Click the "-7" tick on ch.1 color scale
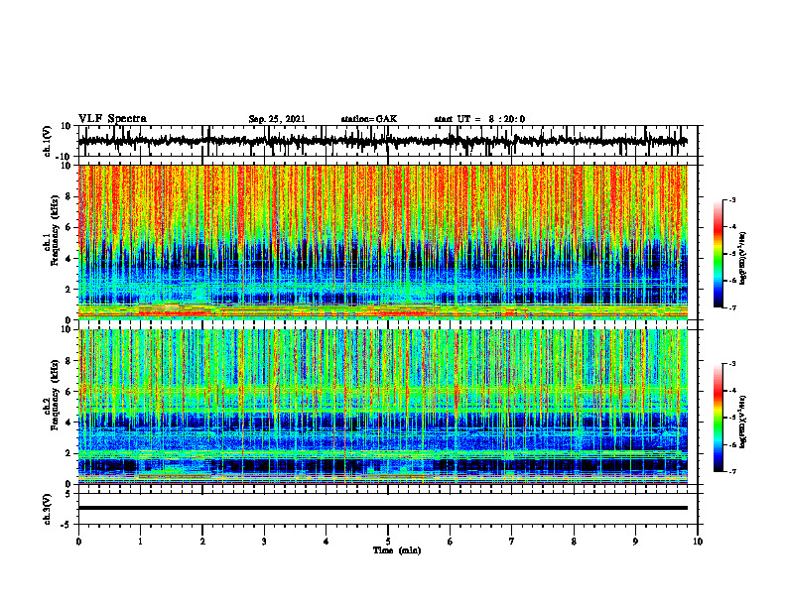 click(x=731, y=307)
